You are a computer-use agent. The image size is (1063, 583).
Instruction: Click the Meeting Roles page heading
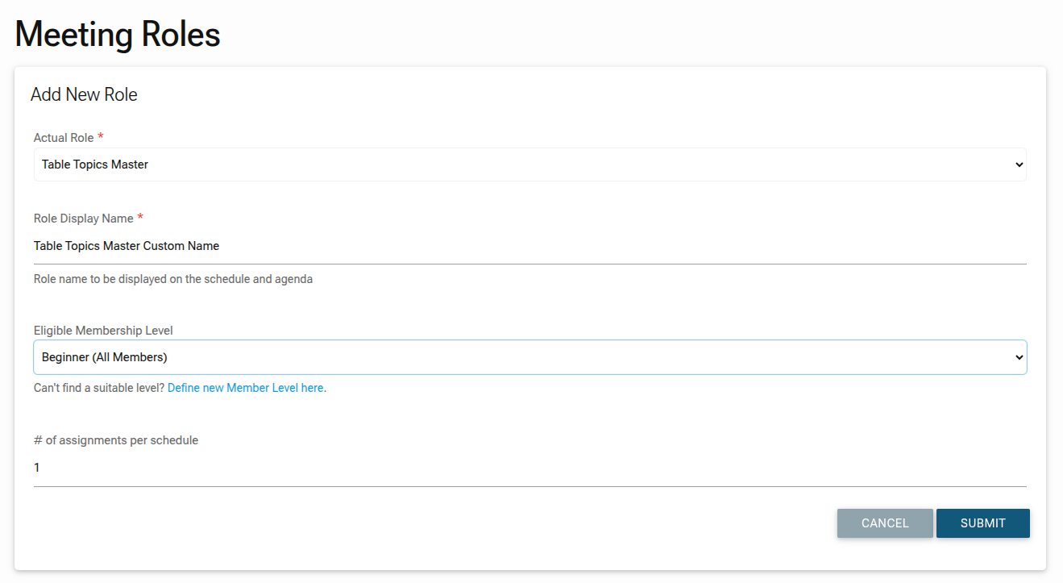tap(118, 35)
